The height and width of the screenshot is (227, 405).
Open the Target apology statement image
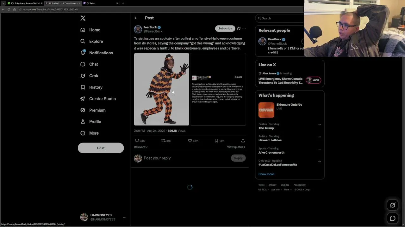coord(218,89)
